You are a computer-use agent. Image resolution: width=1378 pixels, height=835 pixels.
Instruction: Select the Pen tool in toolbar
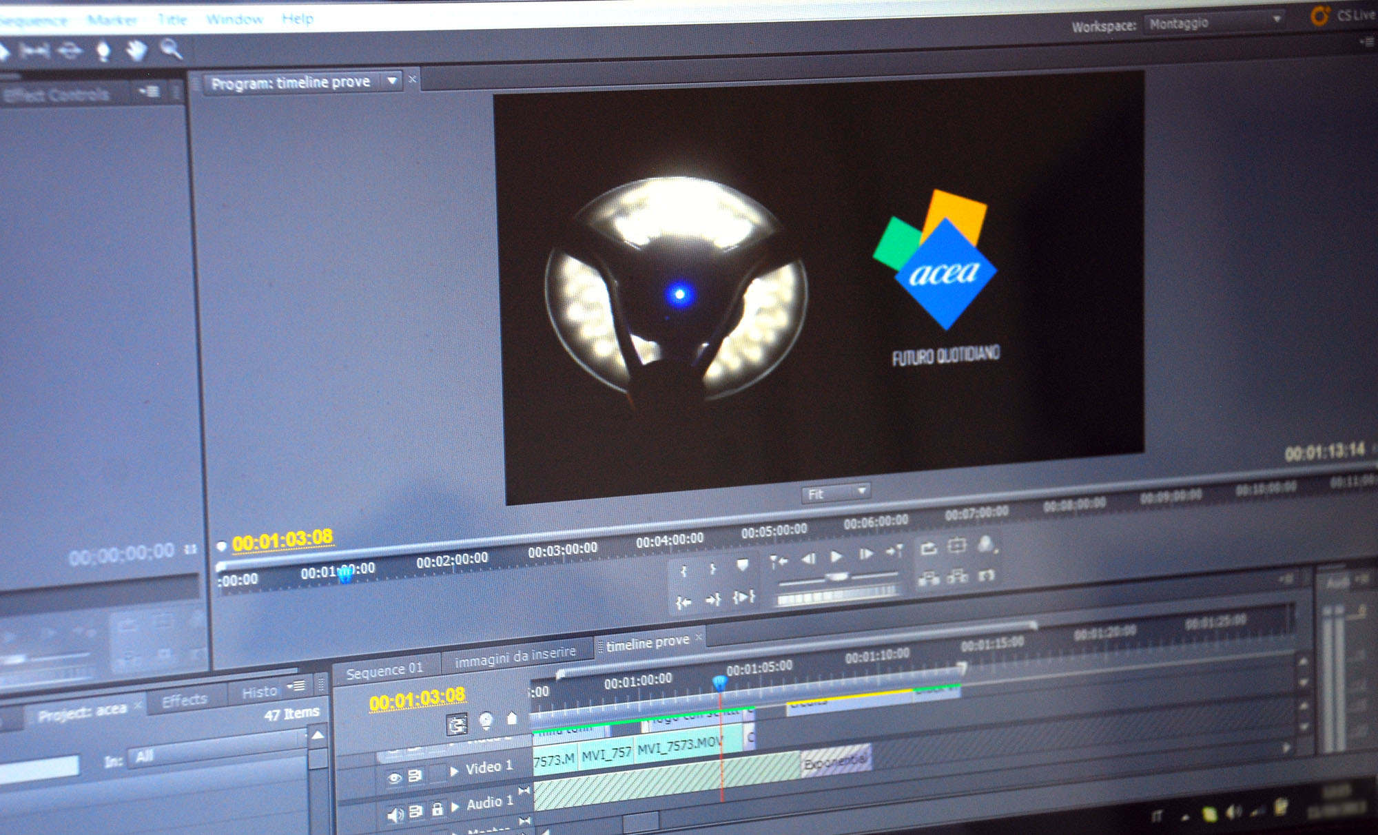(x=103, y=51)
